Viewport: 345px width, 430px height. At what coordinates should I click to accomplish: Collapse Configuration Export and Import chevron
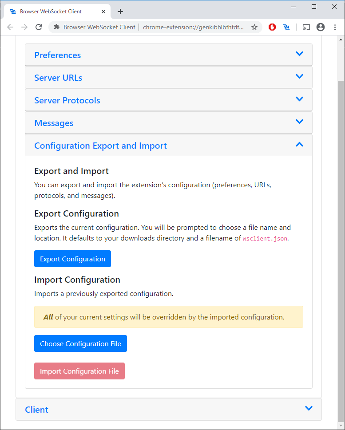point(299,144)
